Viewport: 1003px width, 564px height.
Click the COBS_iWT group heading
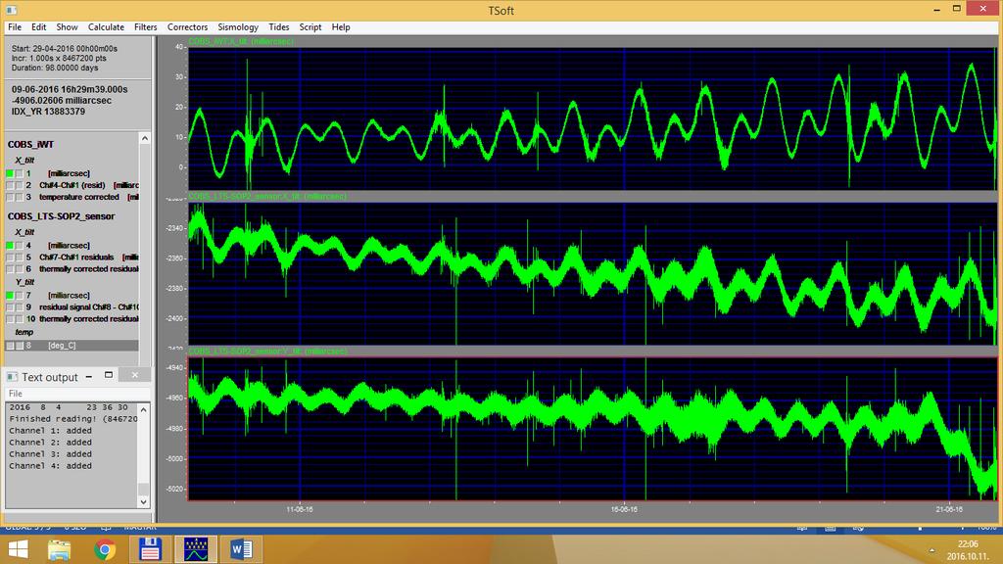[30, 145]
